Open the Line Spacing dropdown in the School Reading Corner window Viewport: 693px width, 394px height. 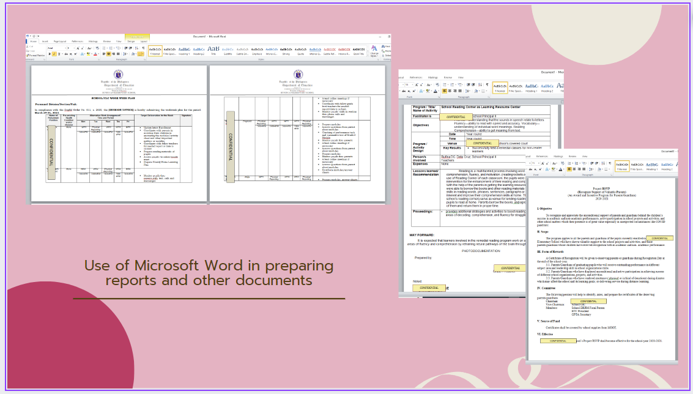pyautogui.click(x=467, y=91)
